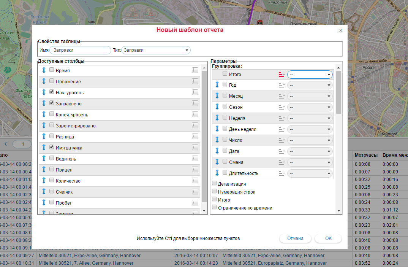The width and height of the screenshot is (408, 267).
Task: Uncheck the Заправлено column checkbox
Action: (x=52, y=103)
